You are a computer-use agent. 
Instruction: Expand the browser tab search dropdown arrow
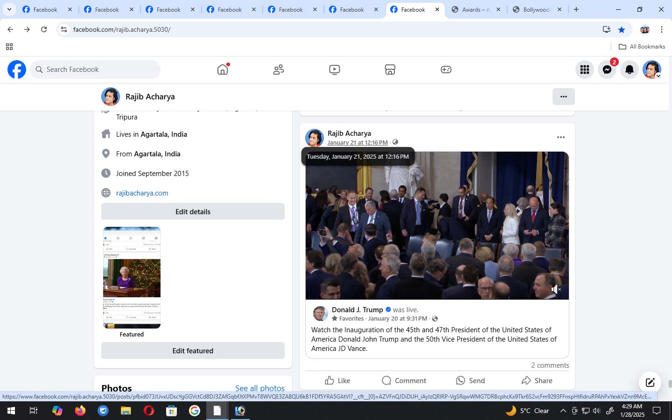[x=9, y=9]
